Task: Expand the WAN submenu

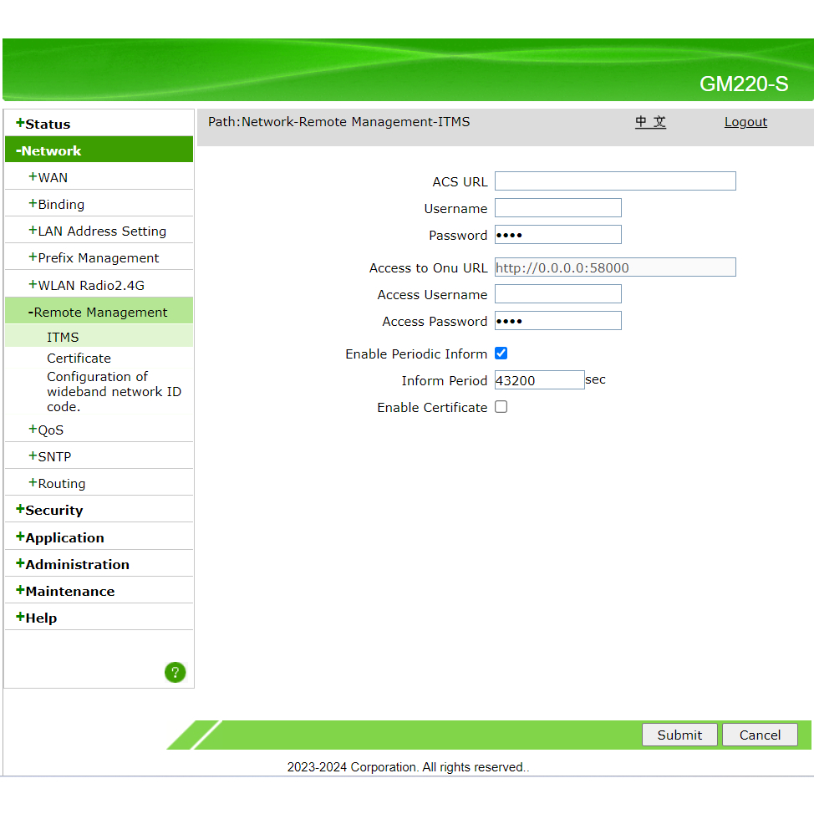Action: [53, 177]
